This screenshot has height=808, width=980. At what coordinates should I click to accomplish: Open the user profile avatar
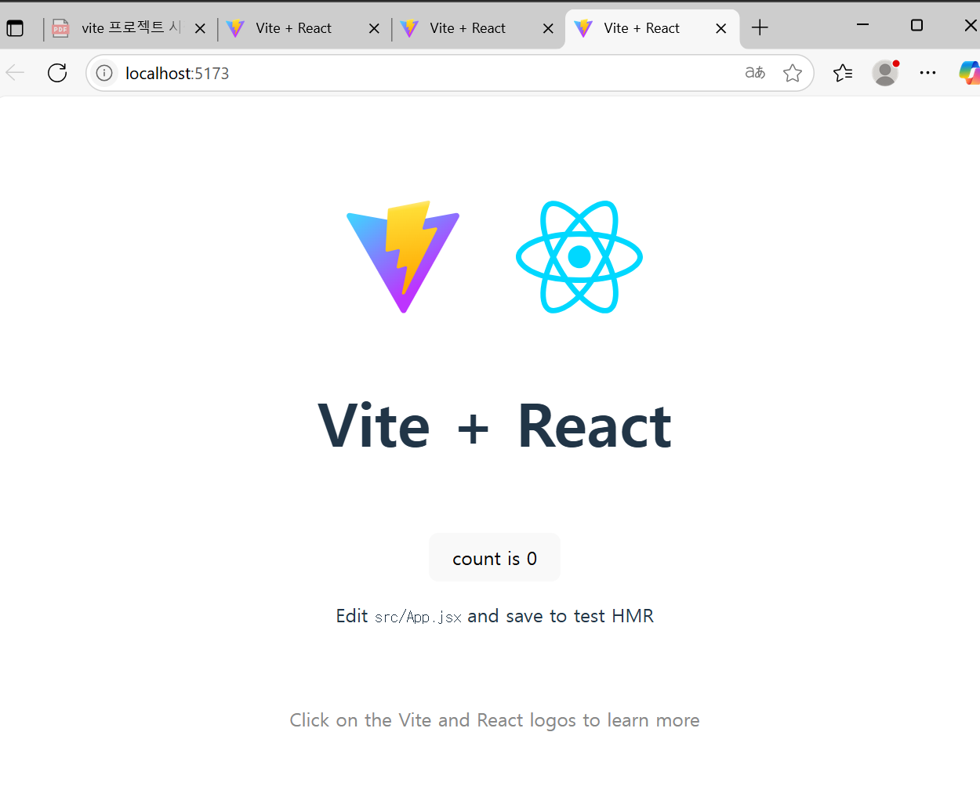(885, 73)
